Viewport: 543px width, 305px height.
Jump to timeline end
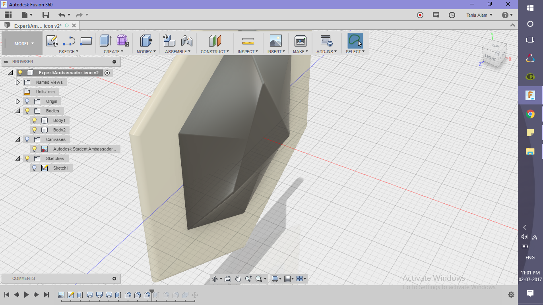pos(46,295)
